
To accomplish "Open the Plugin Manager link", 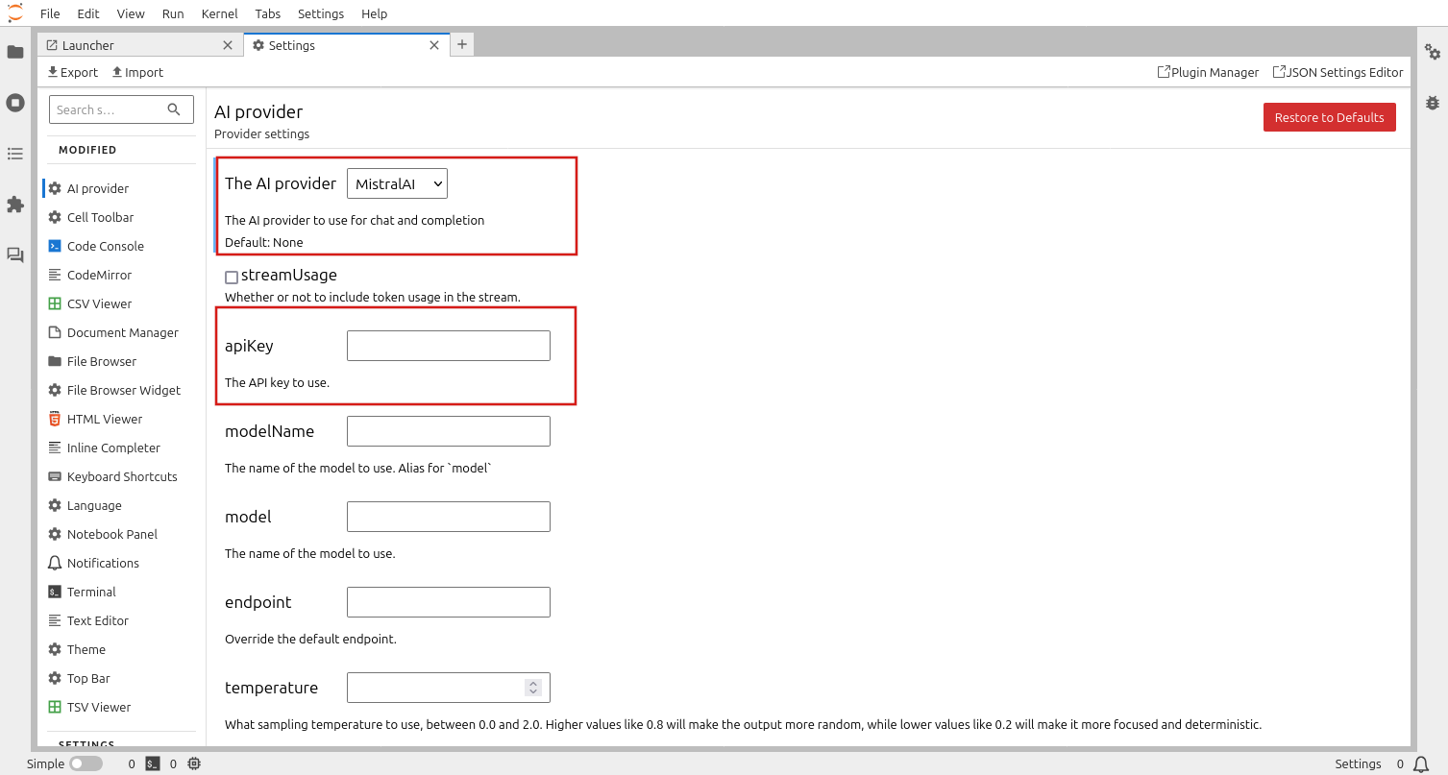I will [x=1208, y=72].
